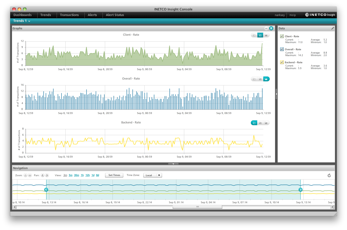Image resolution: width=347 pixels, height=230 pixels.
Task: Click the Client - Rate graph title
Action: click(131, 35)
